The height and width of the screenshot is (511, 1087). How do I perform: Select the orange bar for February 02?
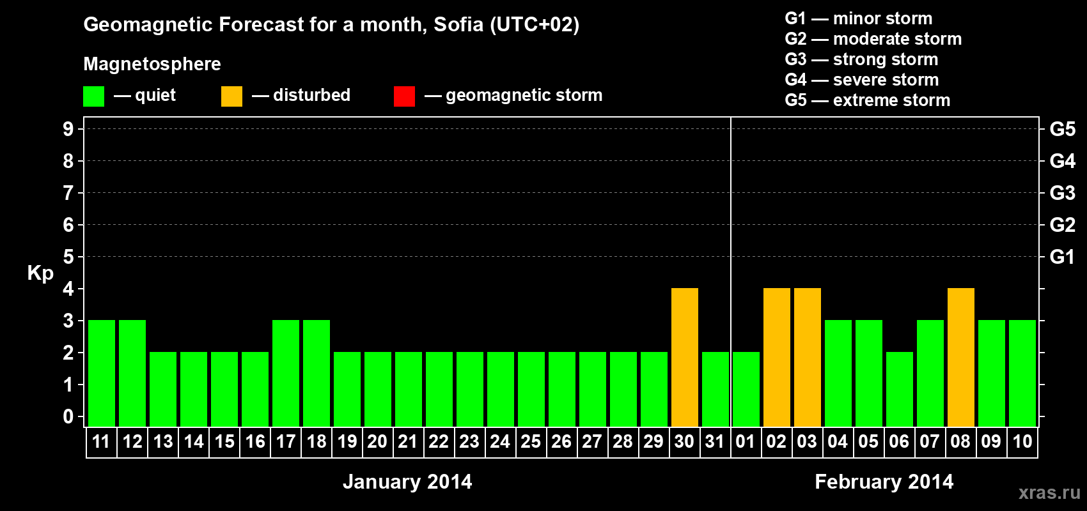tap(777, 357)
